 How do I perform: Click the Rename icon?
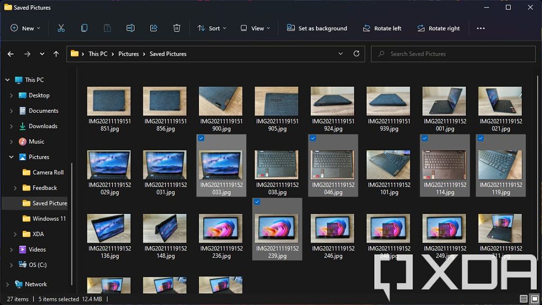click(x=130, y=28)
